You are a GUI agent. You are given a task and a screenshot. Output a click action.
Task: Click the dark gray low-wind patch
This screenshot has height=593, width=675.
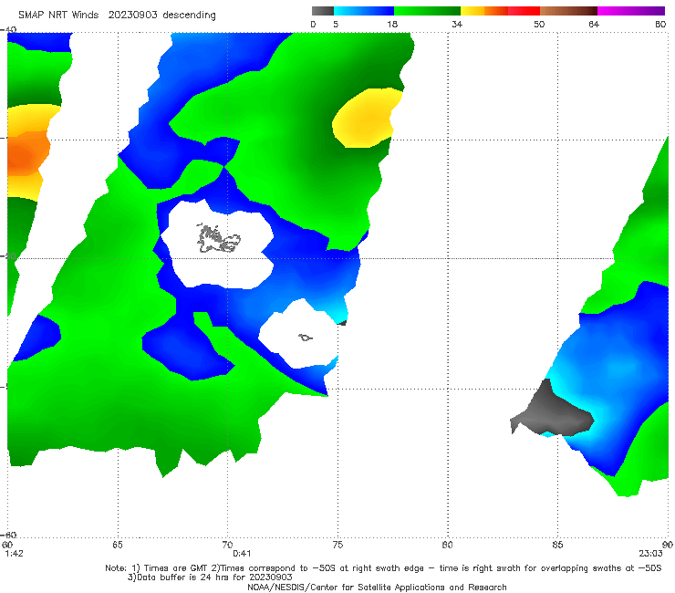click(556, 412)
